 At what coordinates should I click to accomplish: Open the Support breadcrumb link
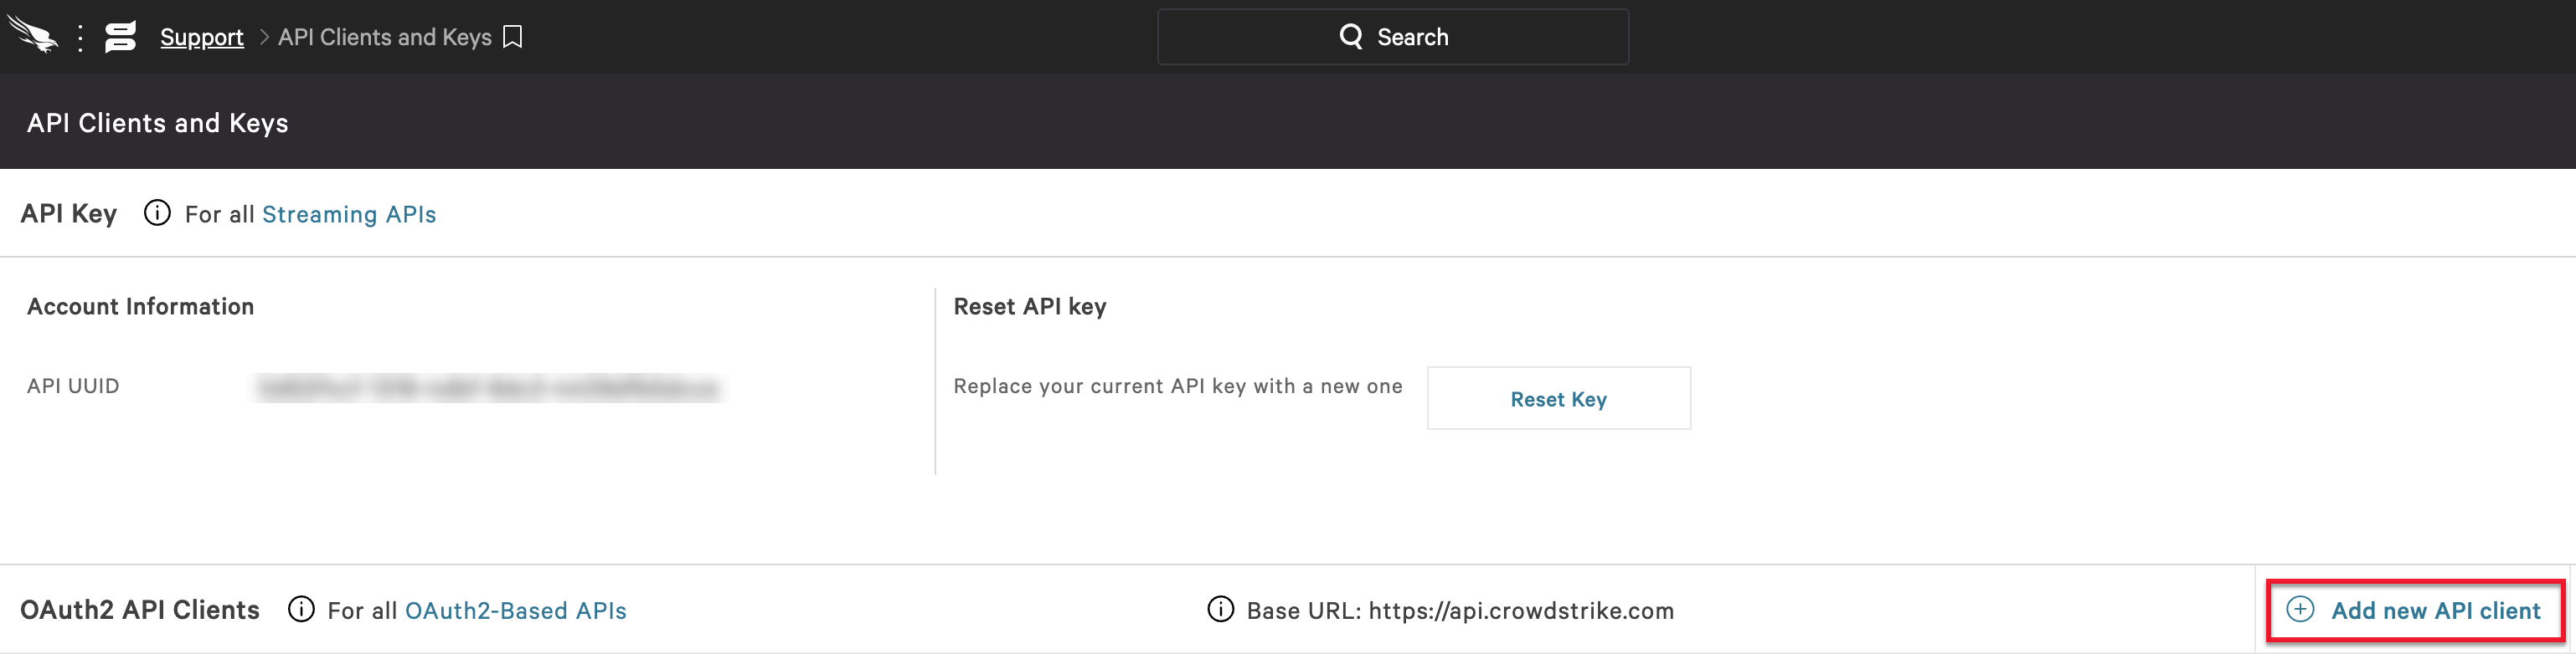(201, 37)
